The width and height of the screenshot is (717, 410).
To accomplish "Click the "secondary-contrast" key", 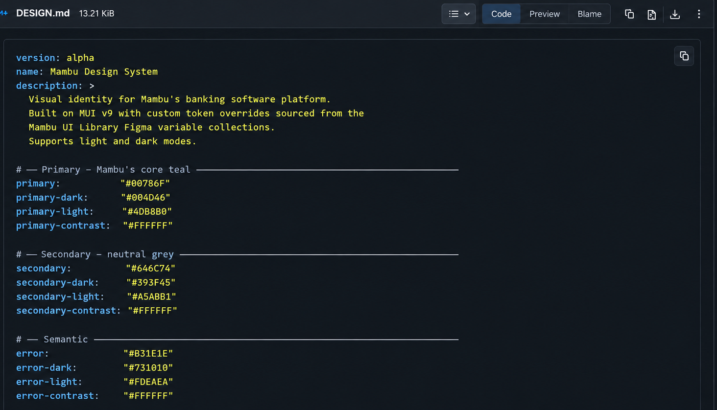I will (66, 311).
